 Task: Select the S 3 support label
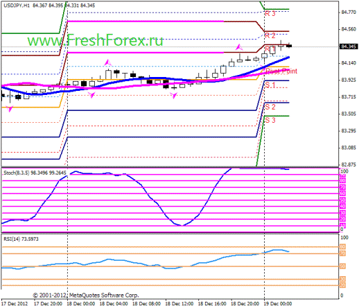(x=270, y=120)
